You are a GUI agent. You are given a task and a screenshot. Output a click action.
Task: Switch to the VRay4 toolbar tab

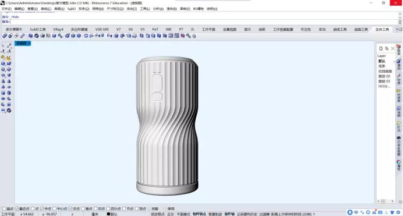click(58, 30)
